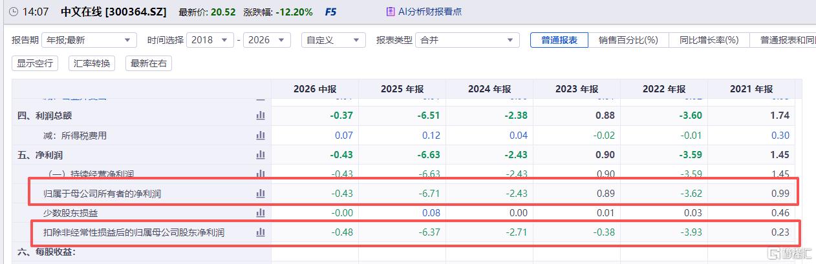This screenshot has width=816, height=264.
Task: Open chart icon for 归属于母公司所有者的净利润 row
Action: point(261,193)
